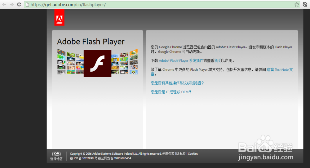The width and height of the screenshot is (310, 168).
Task: Open the 隐私权 footer link
Action: point(181,153)
